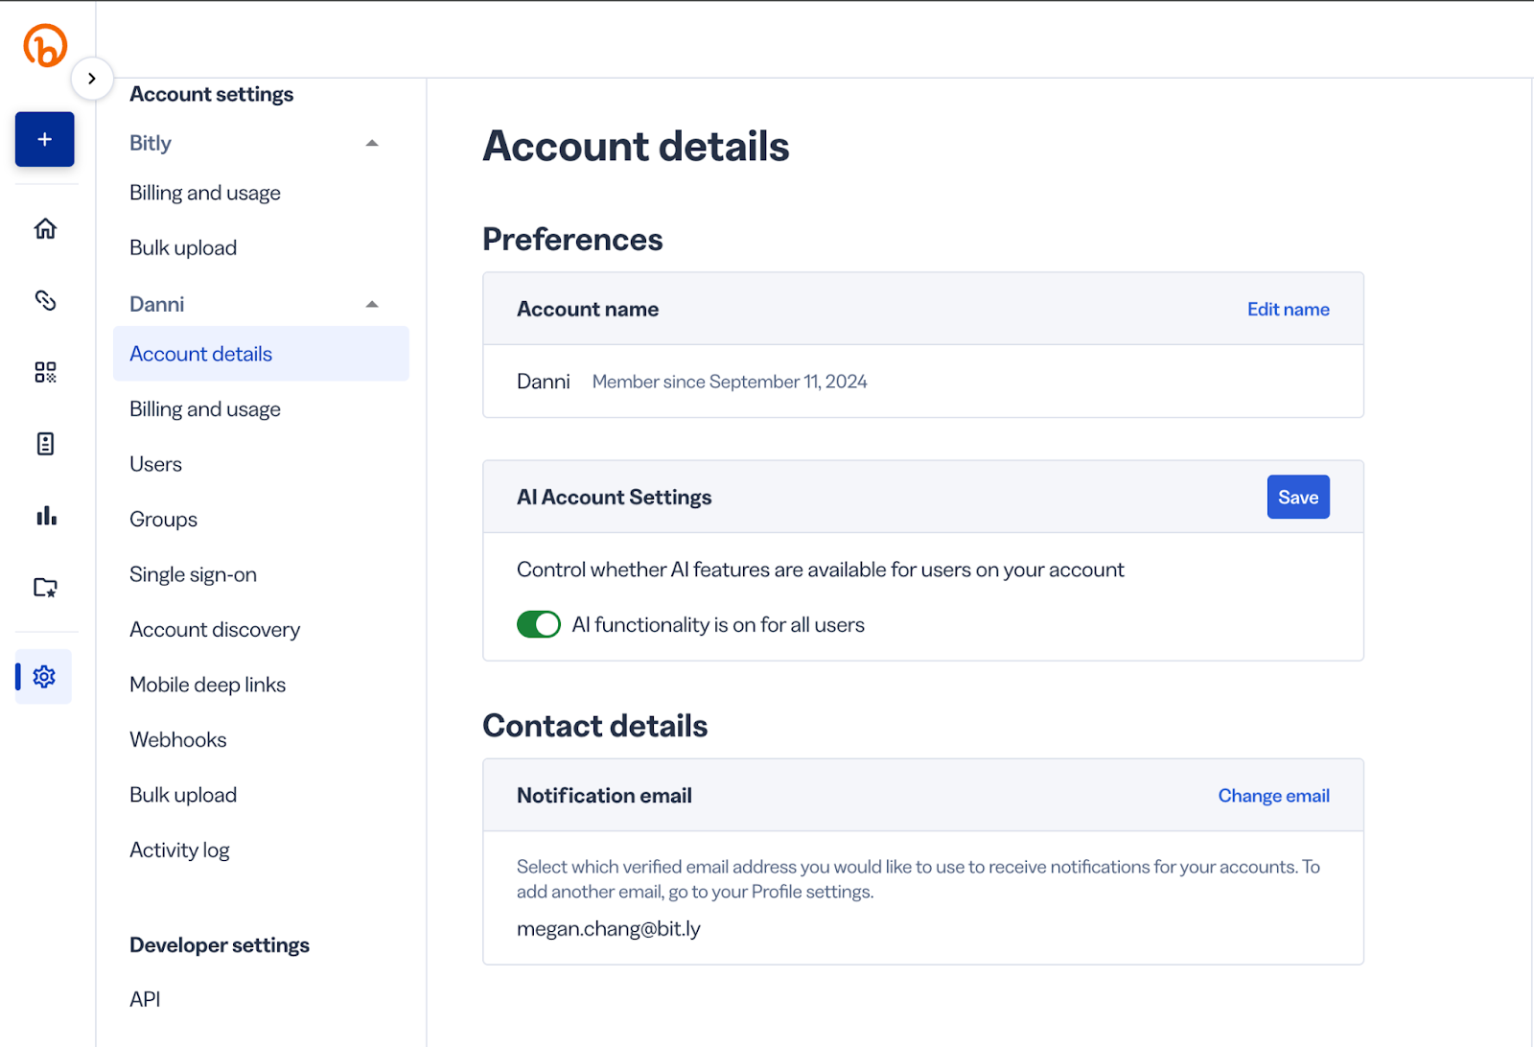
Task: Click the 'Control whether AI features are available' description
Action: (x=821, y=570)
